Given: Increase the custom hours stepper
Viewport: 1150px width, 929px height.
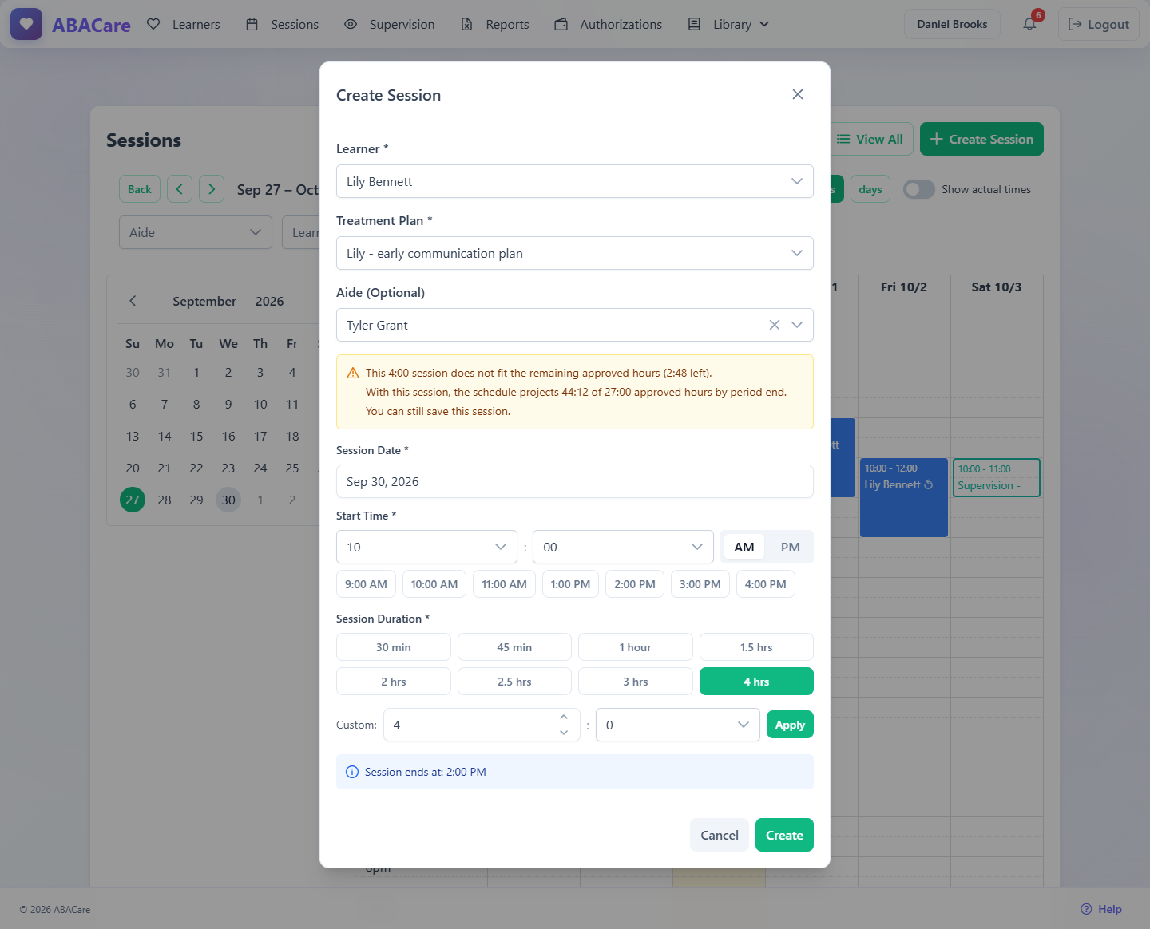Looking at the screenshot, I should pyautogui.click(x=564, y=717).
